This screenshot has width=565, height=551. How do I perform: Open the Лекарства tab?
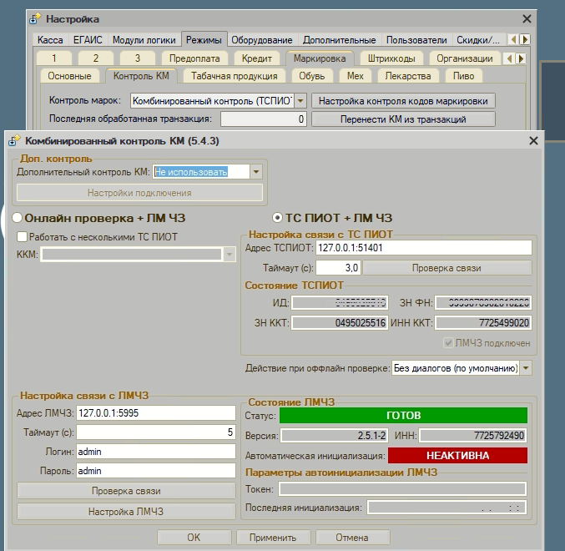pos(408,76)
